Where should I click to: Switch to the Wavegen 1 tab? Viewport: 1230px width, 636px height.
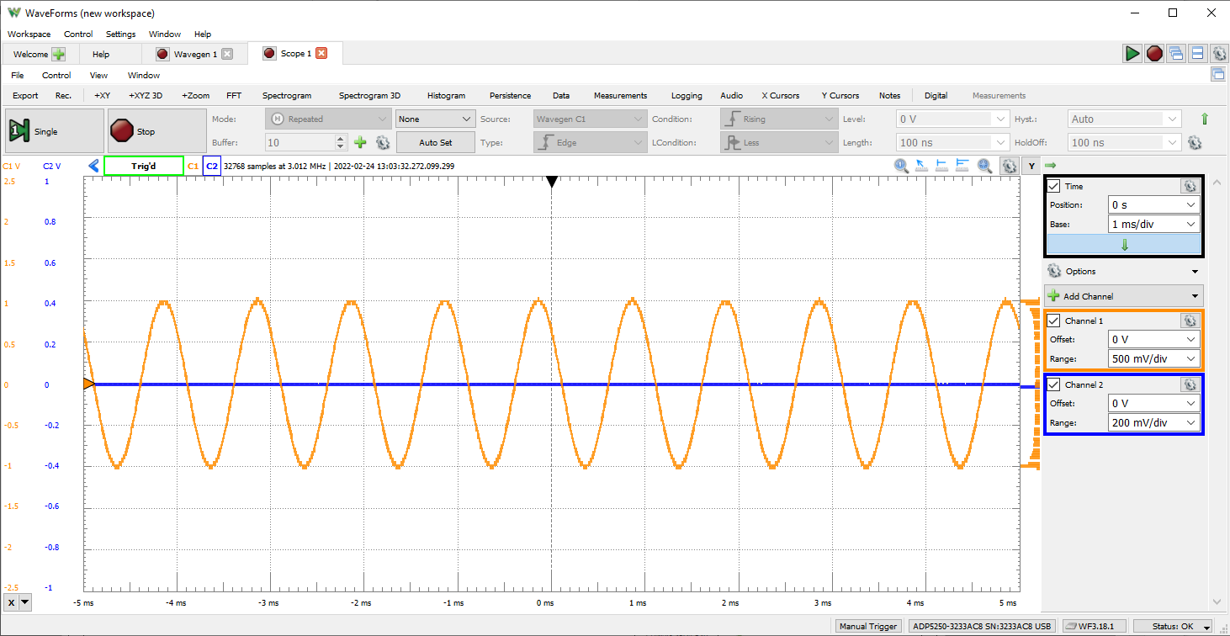click(195, 54)
